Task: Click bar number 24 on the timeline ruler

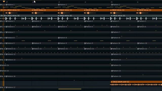Action: tap(85, 2)
